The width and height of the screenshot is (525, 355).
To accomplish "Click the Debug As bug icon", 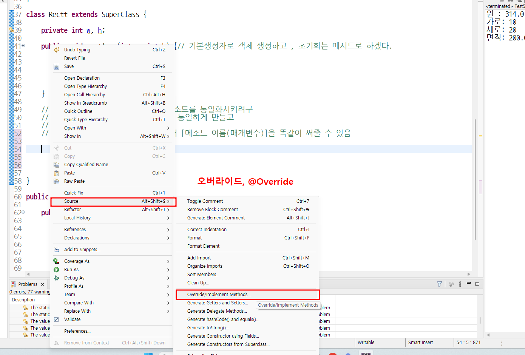I will [x=57, y=278].
